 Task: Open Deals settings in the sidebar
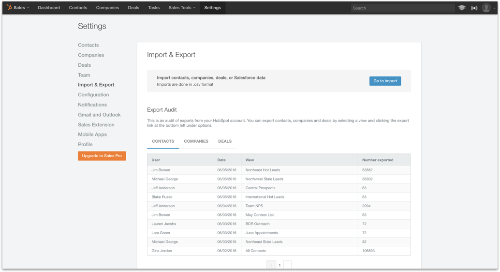(84, 65)
